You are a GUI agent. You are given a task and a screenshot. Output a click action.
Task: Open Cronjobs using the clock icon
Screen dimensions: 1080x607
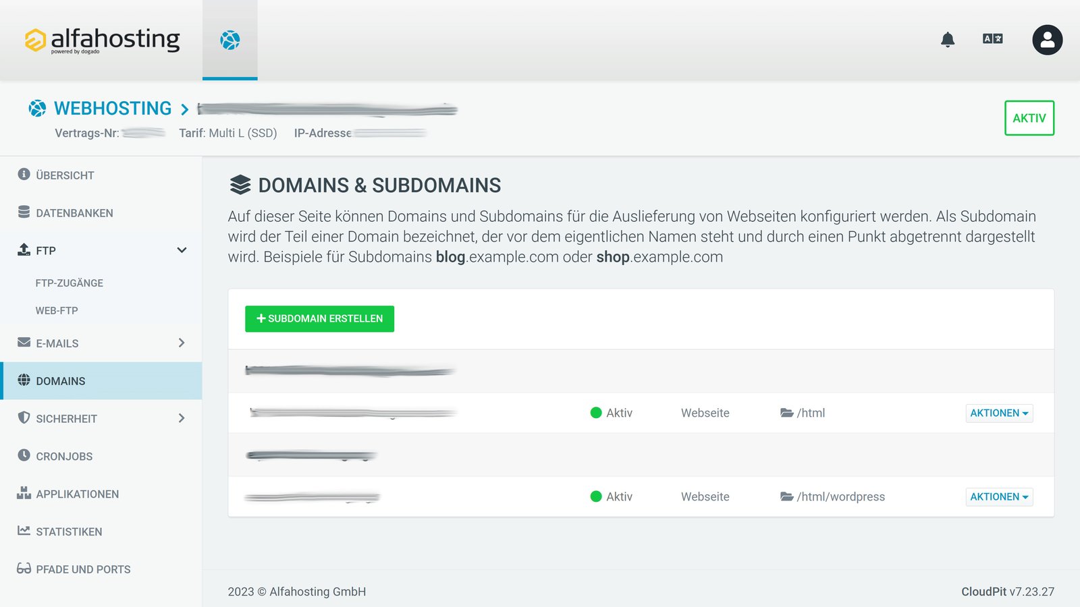(23, 456)
